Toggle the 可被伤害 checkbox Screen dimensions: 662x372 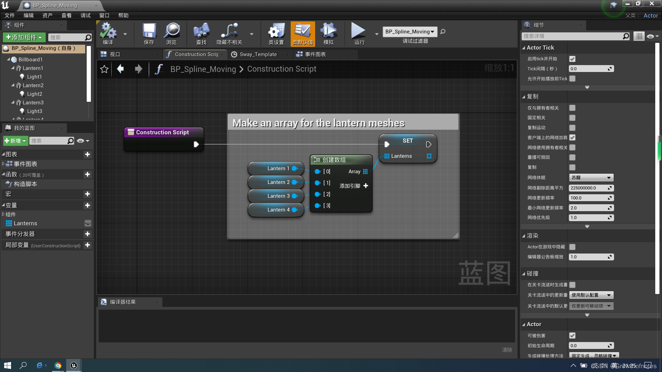tap(572, 335)
